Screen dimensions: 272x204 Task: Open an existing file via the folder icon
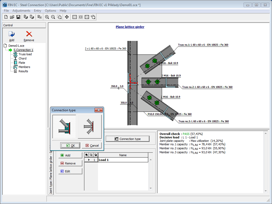point(12,17)
